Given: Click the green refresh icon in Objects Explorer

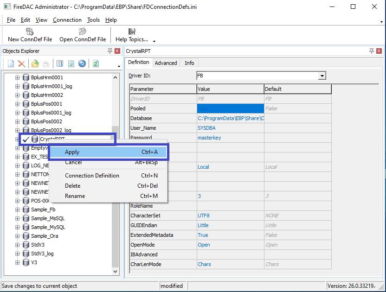Looking at the screenshot, I should click(x=96, y=64).
